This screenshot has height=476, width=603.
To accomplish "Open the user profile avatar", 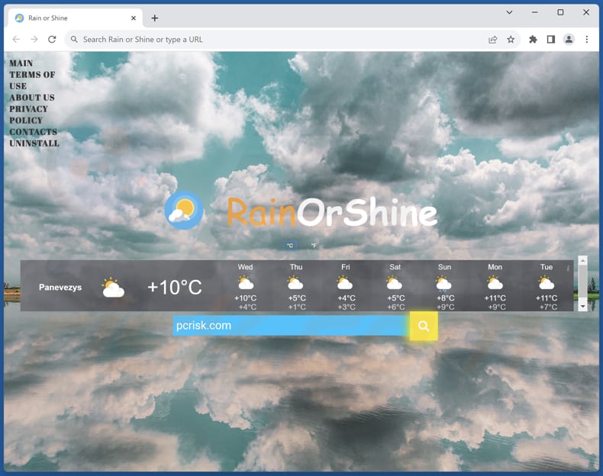I will [569, 39].
